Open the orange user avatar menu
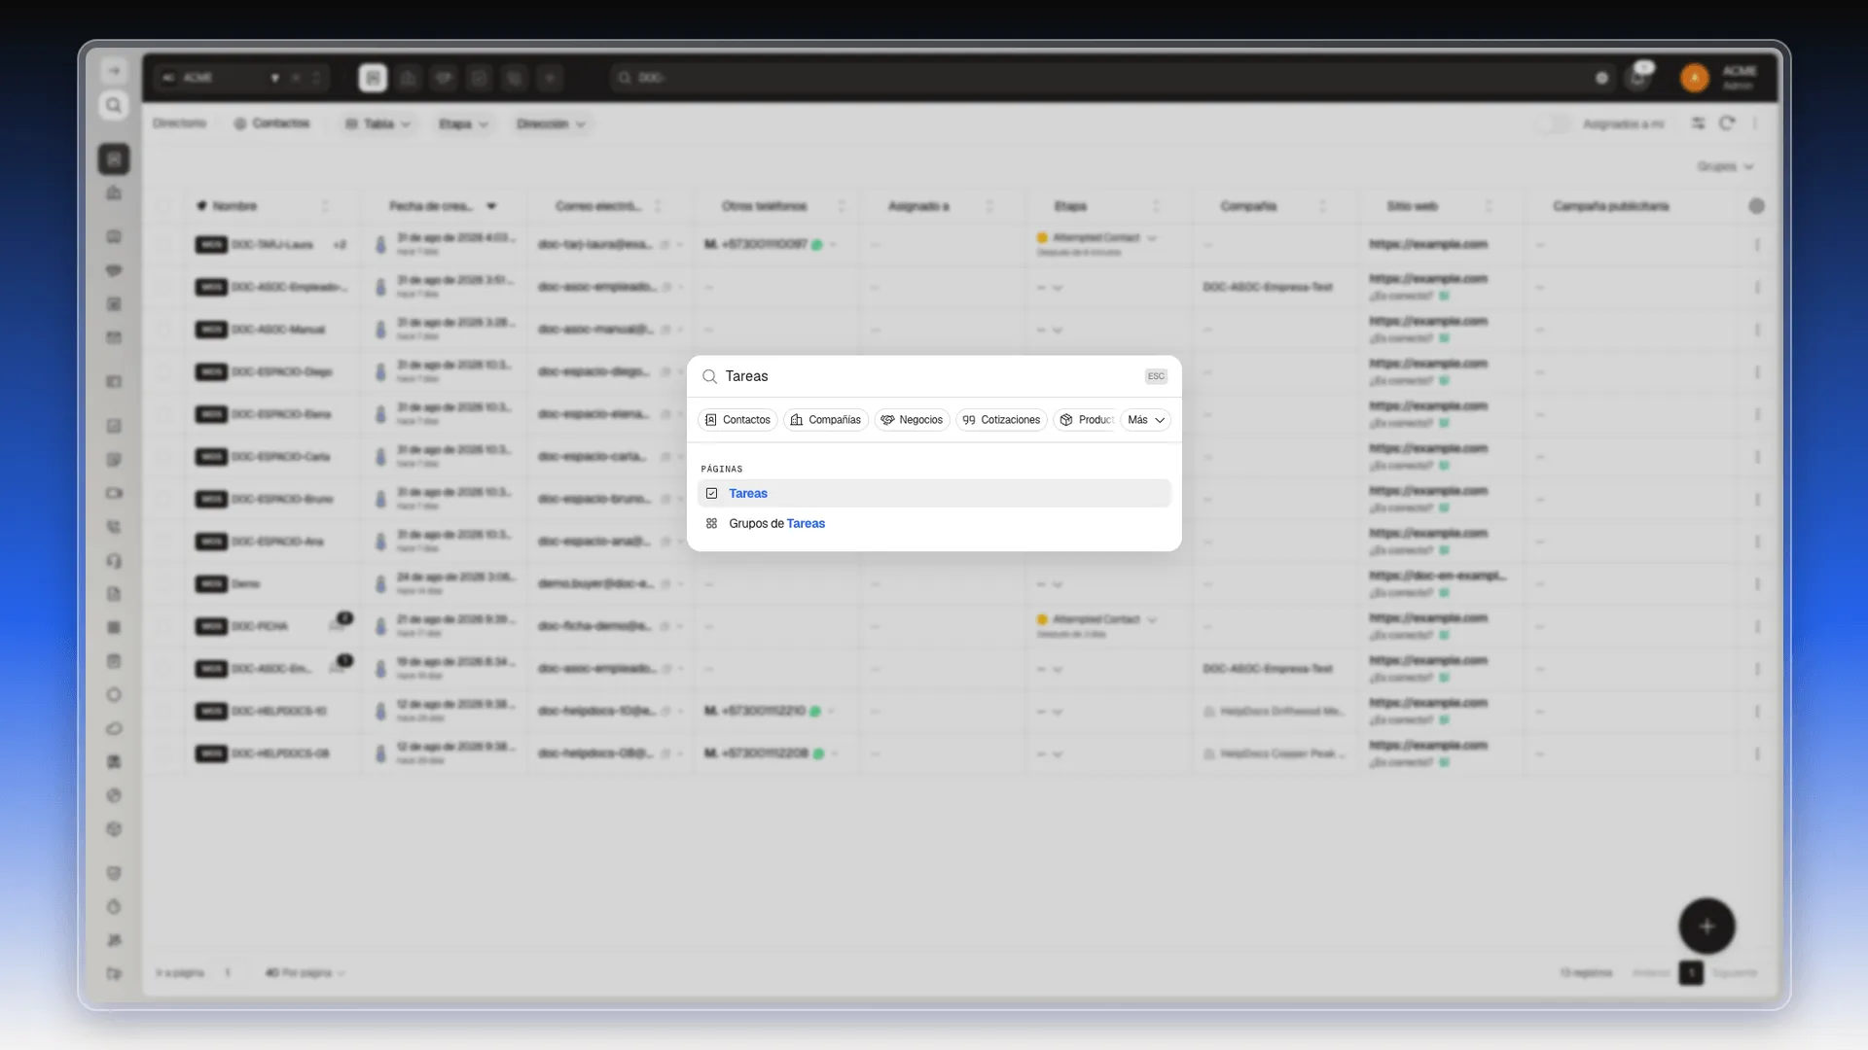 coord(1695,78)
